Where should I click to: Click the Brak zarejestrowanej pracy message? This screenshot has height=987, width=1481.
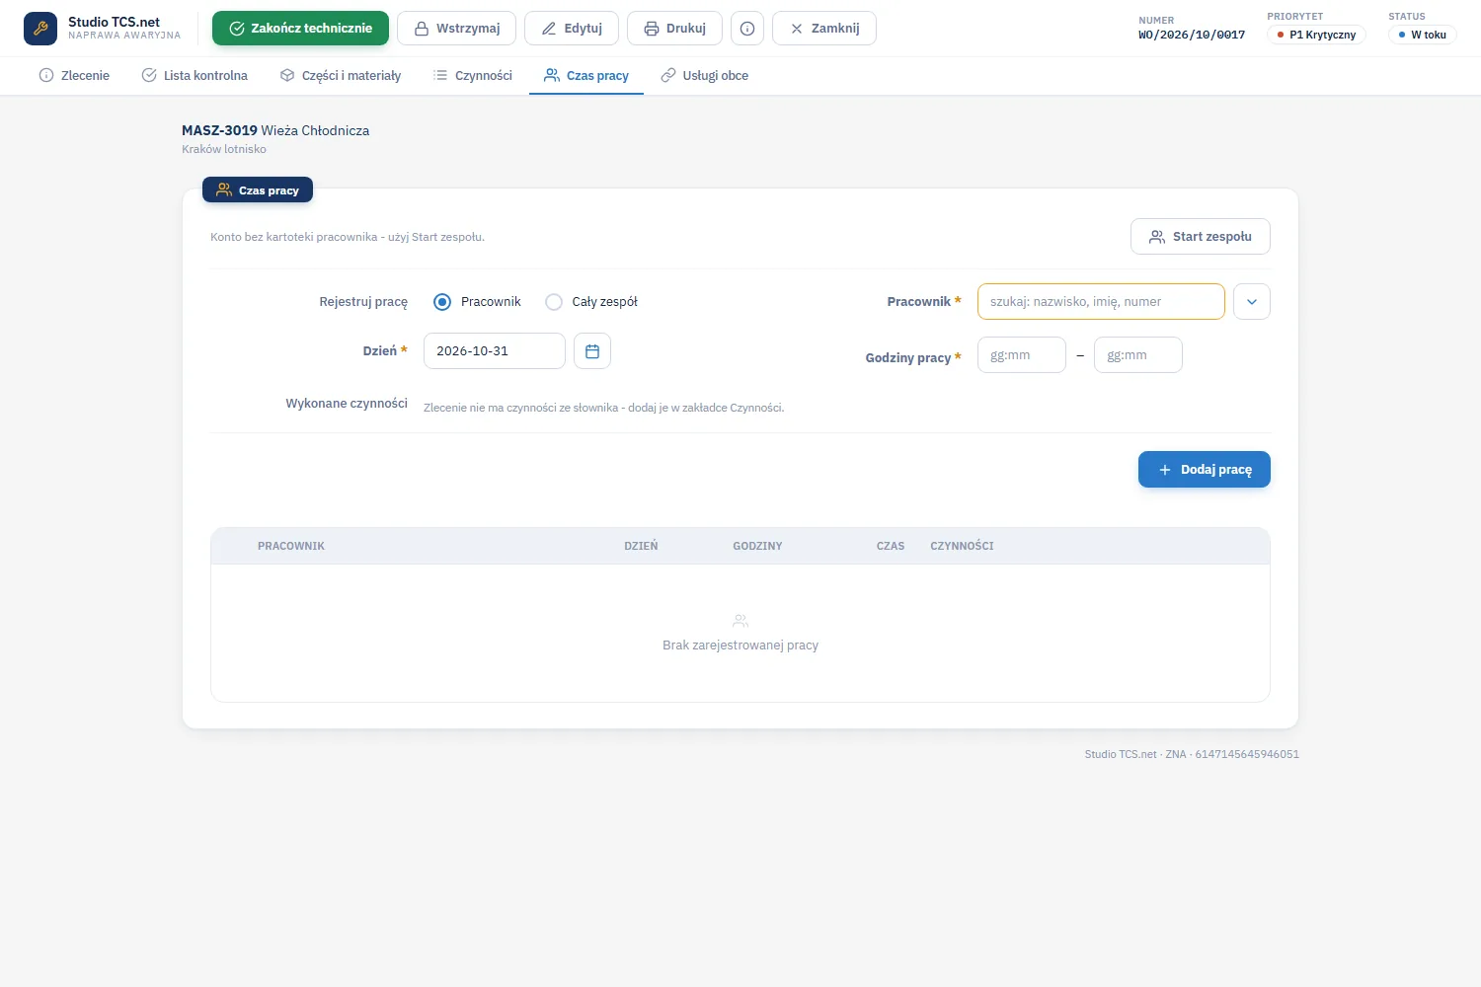[740, 645]
